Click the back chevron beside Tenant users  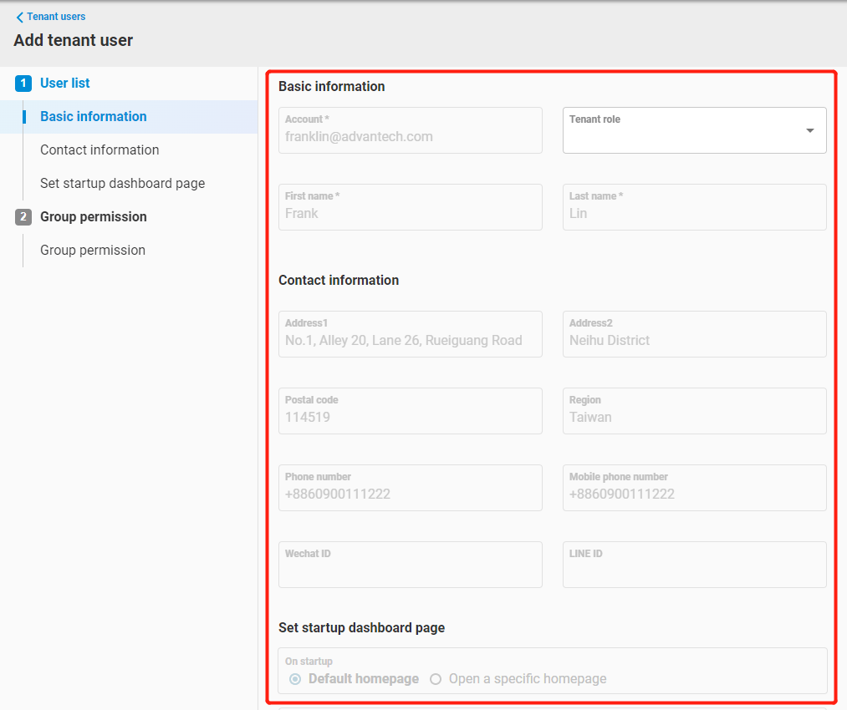click(x=19, y=17)
